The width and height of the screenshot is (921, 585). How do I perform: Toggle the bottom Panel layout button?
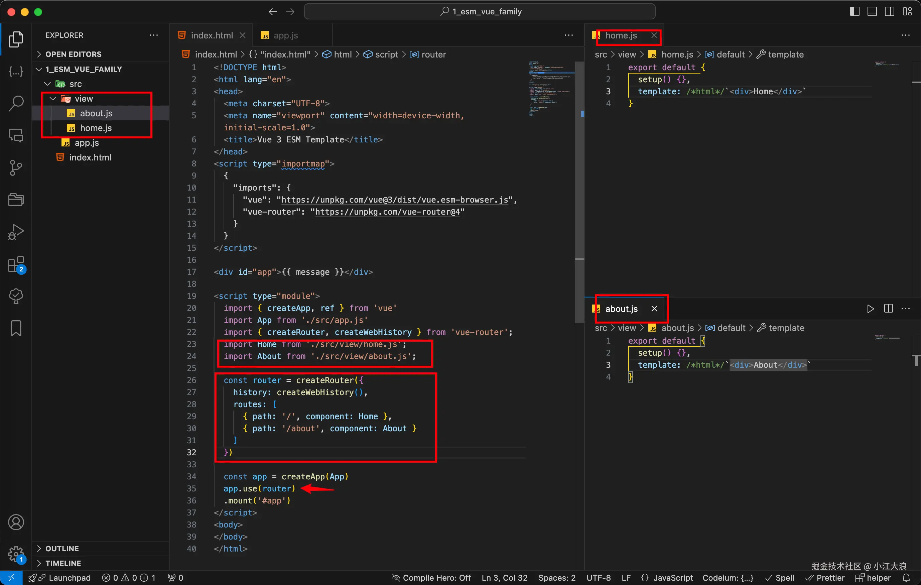click(872, 11)
